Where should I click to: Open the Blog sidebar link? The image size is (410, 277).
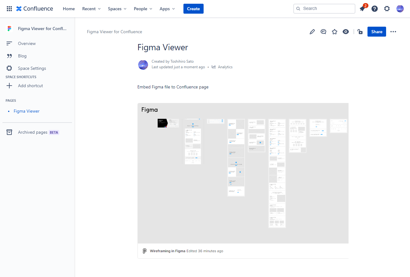click(22, 56)
